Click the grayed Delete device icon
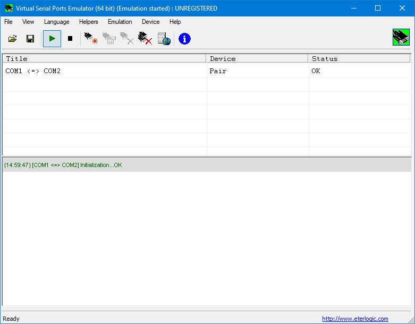 tap(127, 39)
